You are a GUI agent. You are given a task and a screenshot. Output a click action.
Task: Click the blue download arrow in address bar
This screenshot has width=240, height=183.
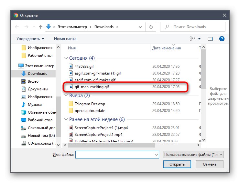[x=49, y=26]
